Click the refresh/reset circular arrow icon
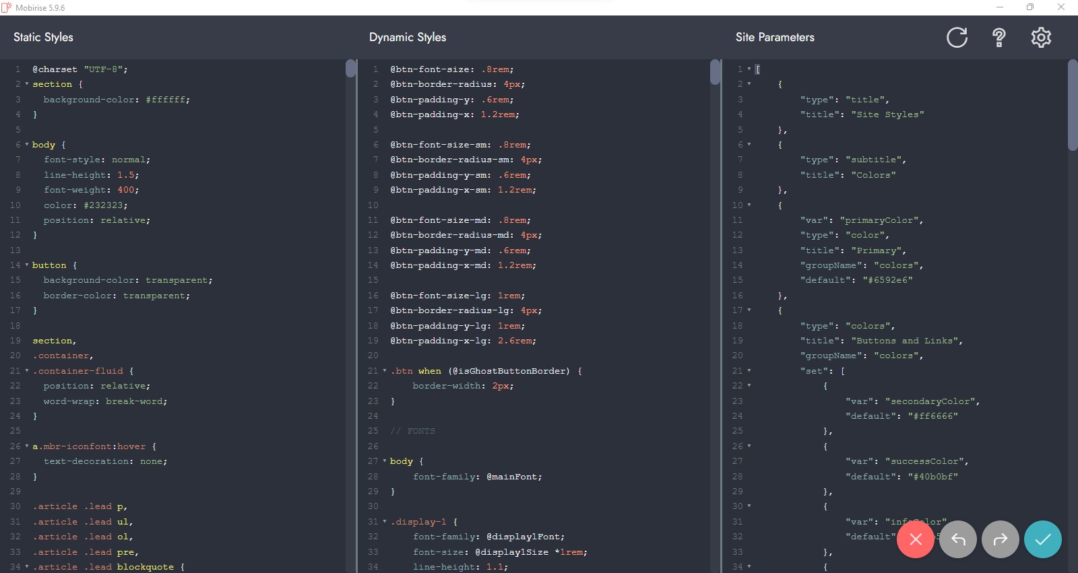This screenshot has width=1078, height=573. click(x=957, y=37)
